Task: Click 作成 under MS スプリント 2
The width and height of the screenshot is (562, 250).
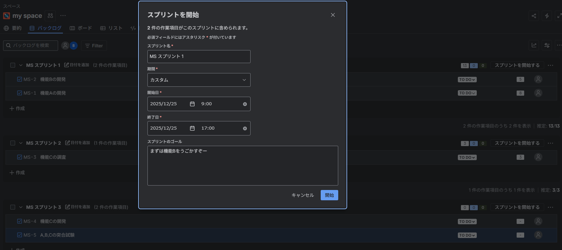Action: click(x=17, y=172)
